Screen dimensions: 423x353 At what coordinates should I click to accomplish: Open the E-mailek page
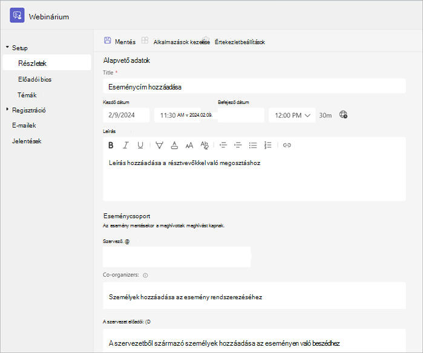pos(24,125)
